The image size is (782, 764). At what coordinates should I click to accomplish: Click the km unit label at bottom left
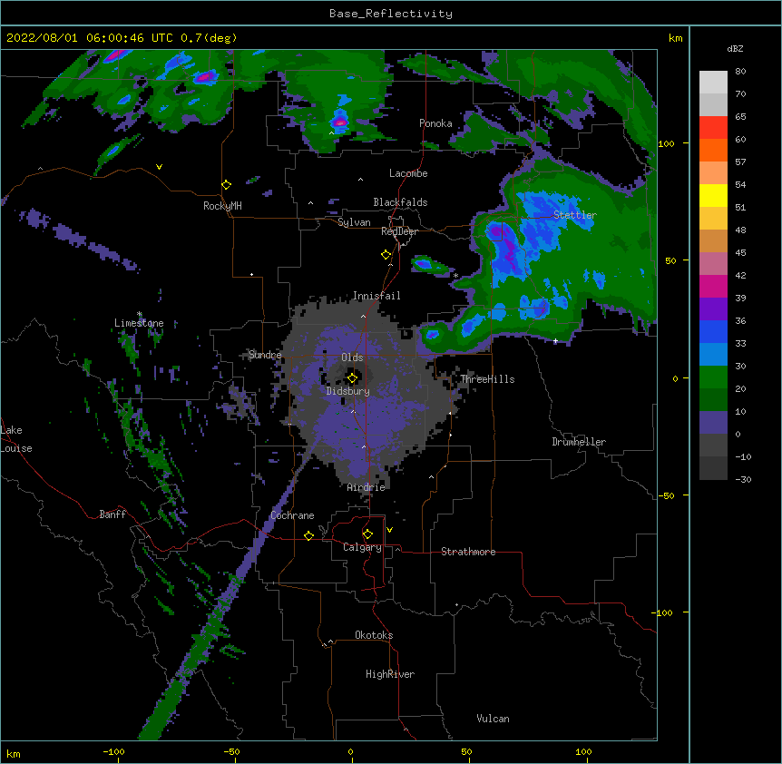pyautogui.click(x=14, y=754)
